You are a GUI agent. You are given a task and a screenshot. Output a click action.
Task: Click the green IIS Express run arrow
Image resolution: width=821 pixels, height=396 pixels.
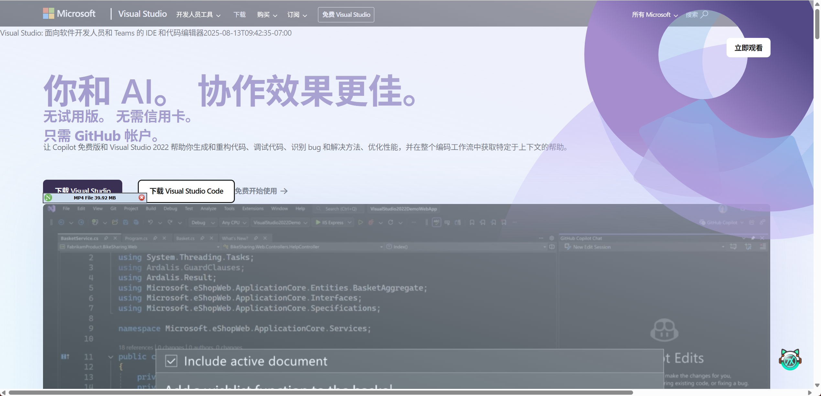coord(318,222)
